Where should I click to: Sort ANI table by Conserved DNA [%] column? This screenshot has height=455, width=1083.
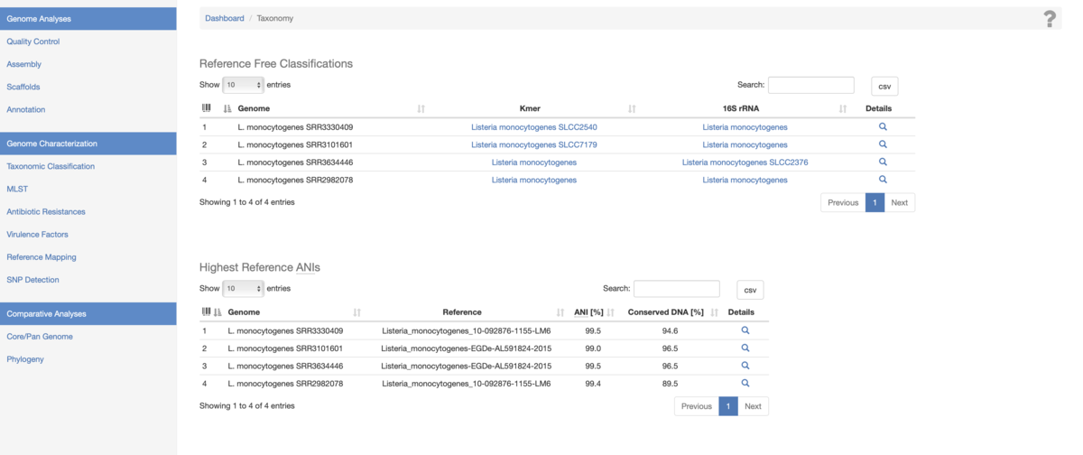666,312
